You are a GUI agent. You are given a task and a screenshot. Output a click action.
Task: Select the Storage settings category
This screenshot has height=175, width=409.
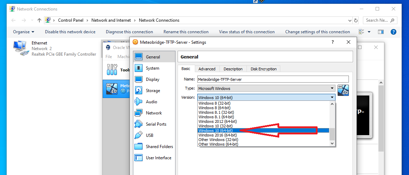(153, 91)
